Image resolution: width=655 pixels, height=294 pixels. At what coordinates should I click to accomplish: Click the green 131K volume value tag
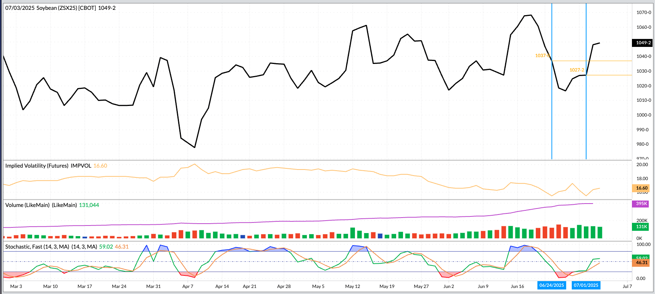(641, 227)
